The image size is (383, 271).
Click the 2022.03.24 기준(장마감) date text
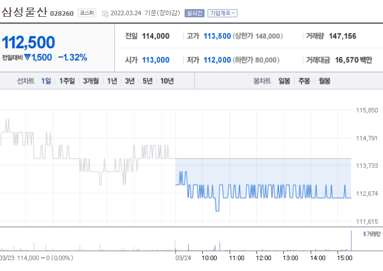click(145, 13)
